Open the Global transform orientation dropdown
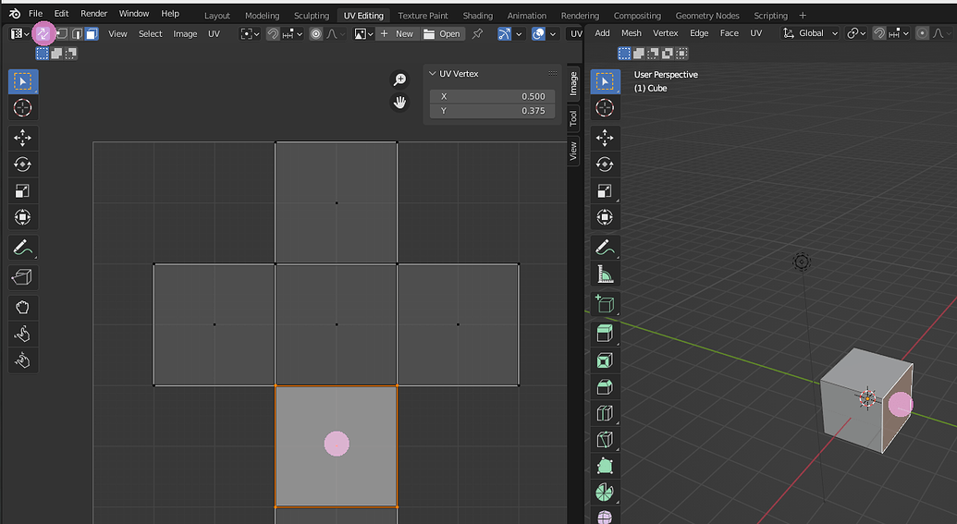Image resolution: width=957 pixels, height=524 pixels. pos(811,33)
